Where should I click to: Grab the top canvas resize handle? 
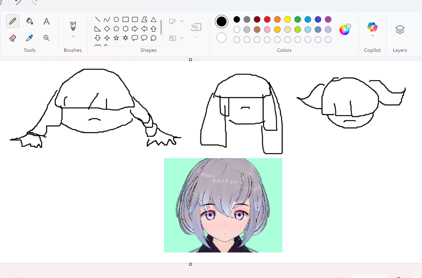pyautogui.click(x=191, y=59)
